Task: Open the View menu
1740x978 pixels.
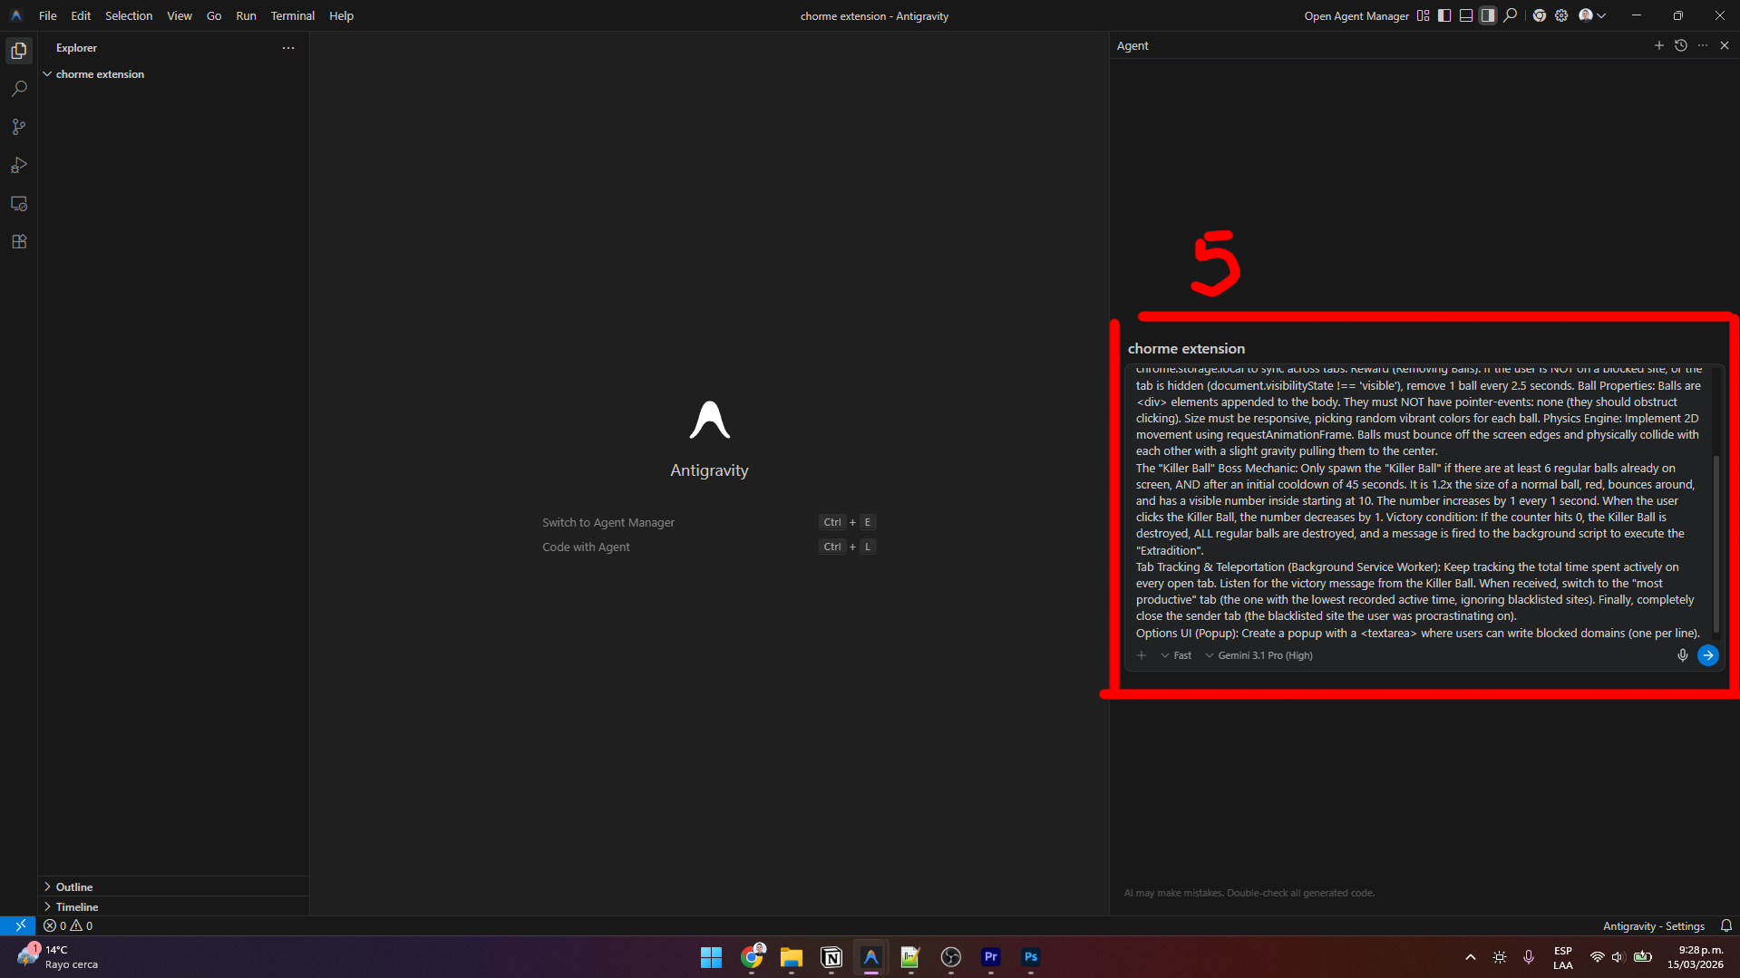Action: 180,16
